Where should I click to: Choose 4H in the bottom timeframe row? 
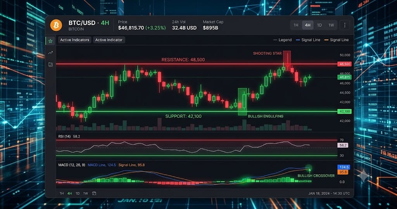point(70,193)
